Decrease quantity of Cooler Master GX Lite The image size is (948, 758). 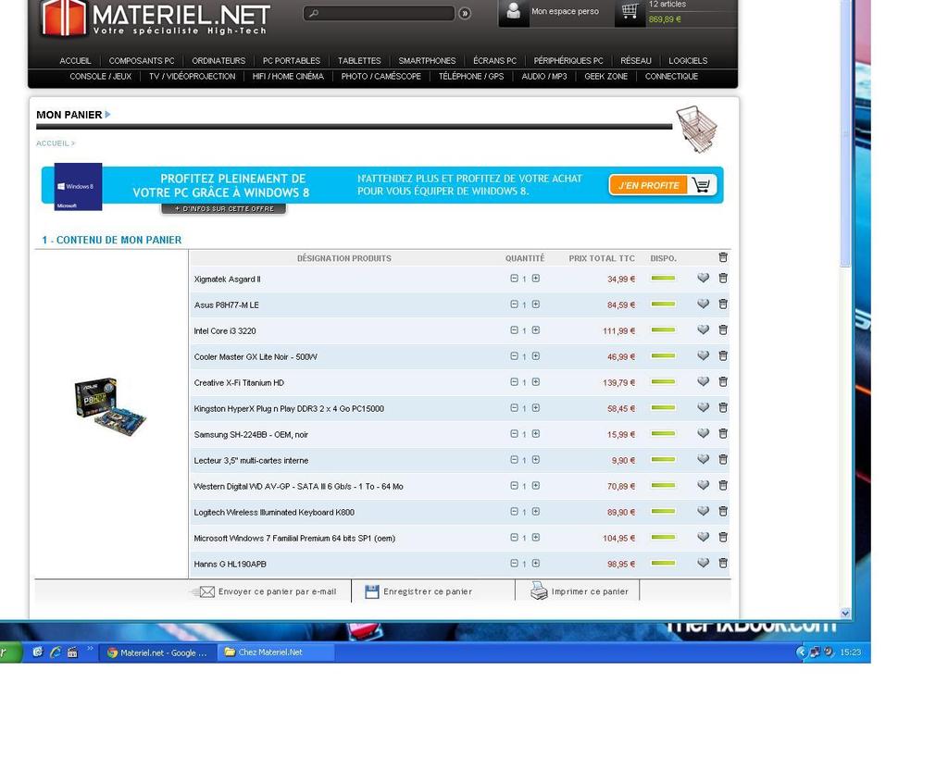(x=514, y=356)
